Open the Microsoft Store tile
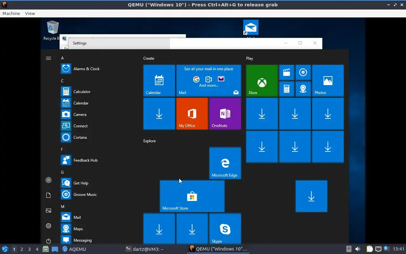Screen dimensions: 406x254 [192, 196]
